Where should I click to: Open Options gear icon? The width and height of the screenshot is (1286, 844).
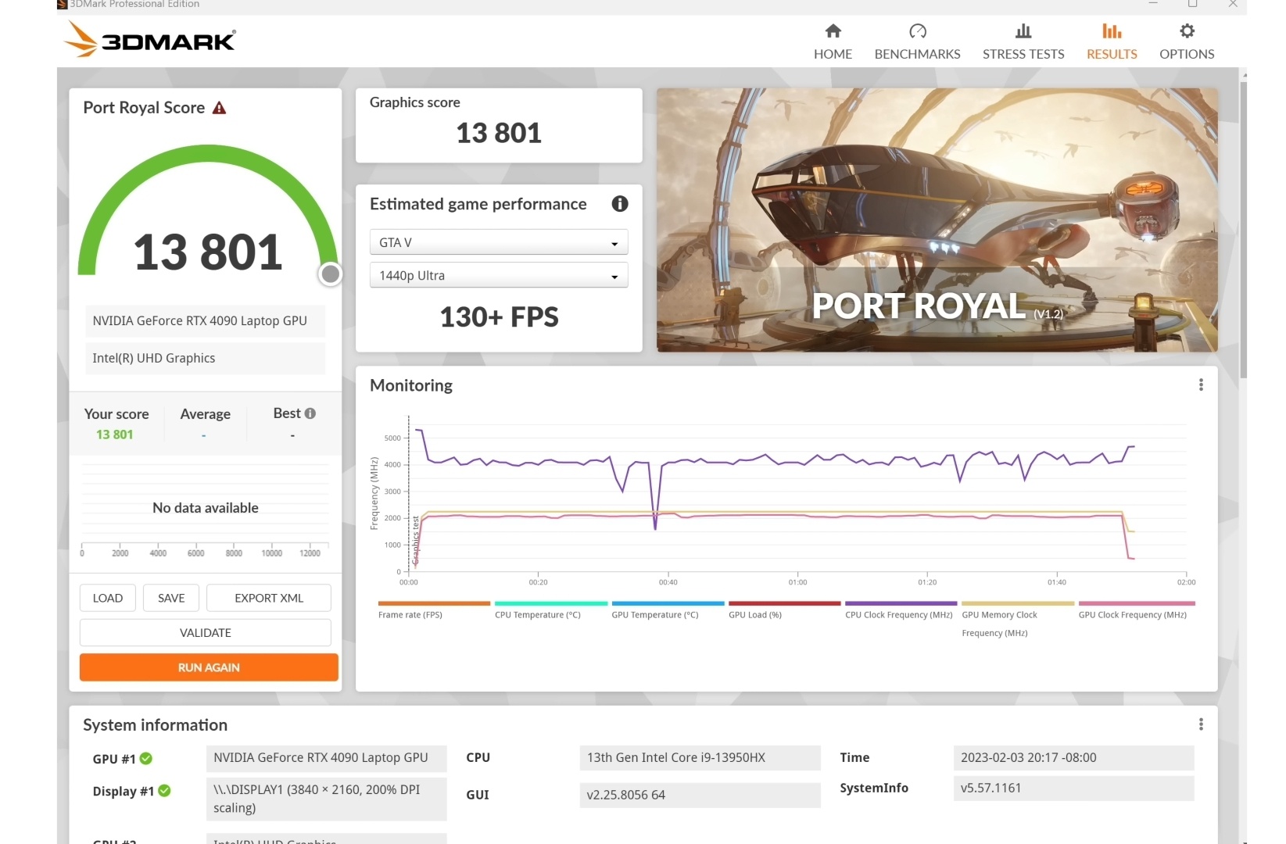1186,31
